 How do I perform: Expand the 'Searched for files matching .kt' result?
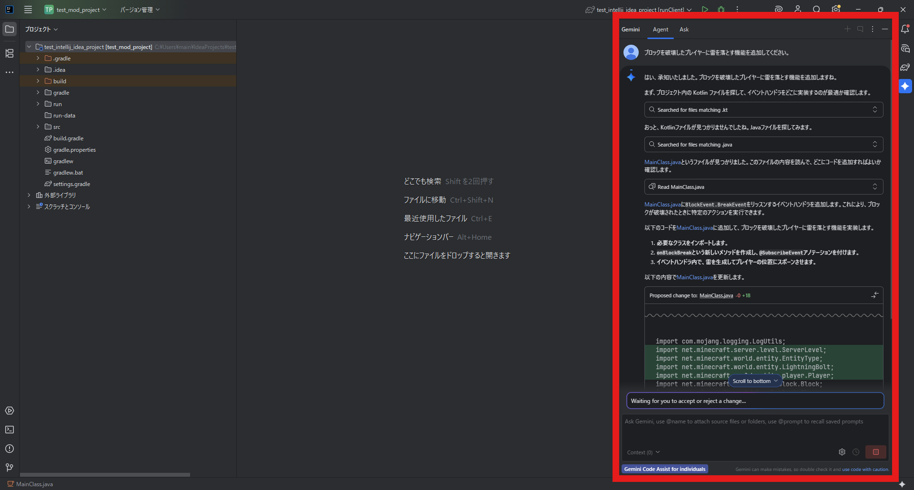tap(874, 110)
